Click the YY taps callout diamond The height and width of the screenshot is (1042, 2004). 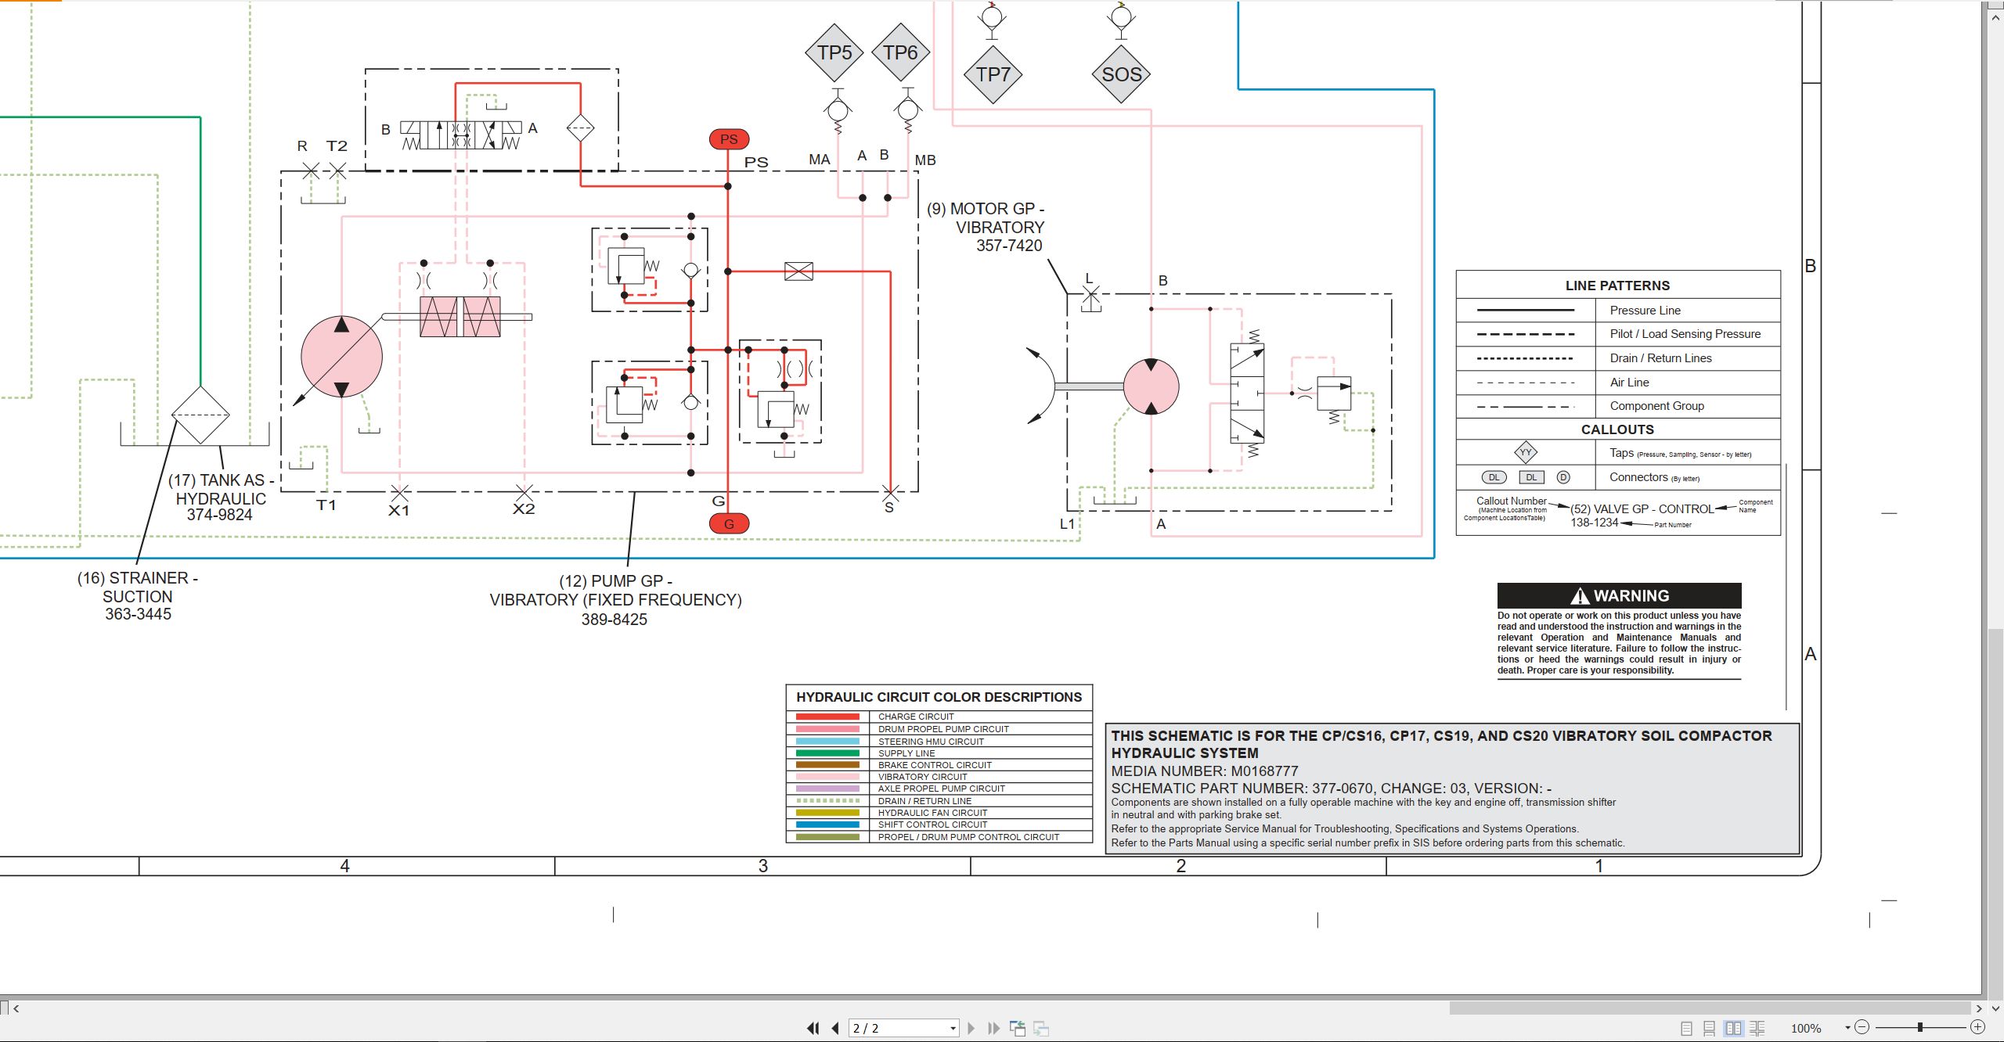(x=1526, y=452)
